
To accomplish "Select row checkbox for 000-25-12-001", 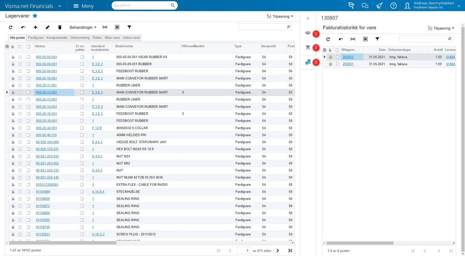I will pyautogui.click(x=28, y=93).
